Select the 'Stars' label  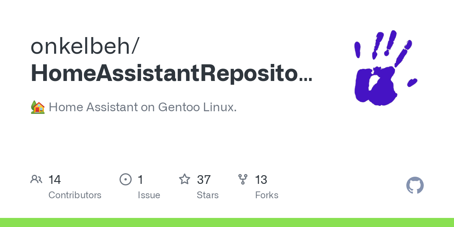pos(208,195)
